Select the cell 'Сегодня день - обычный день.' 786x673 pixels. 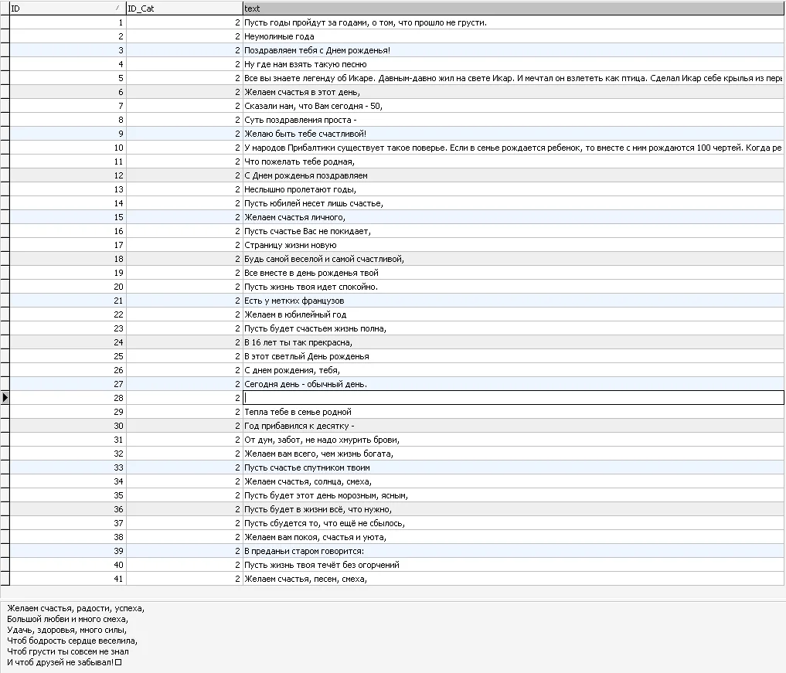pyautogui.click(x=514, y=384)
